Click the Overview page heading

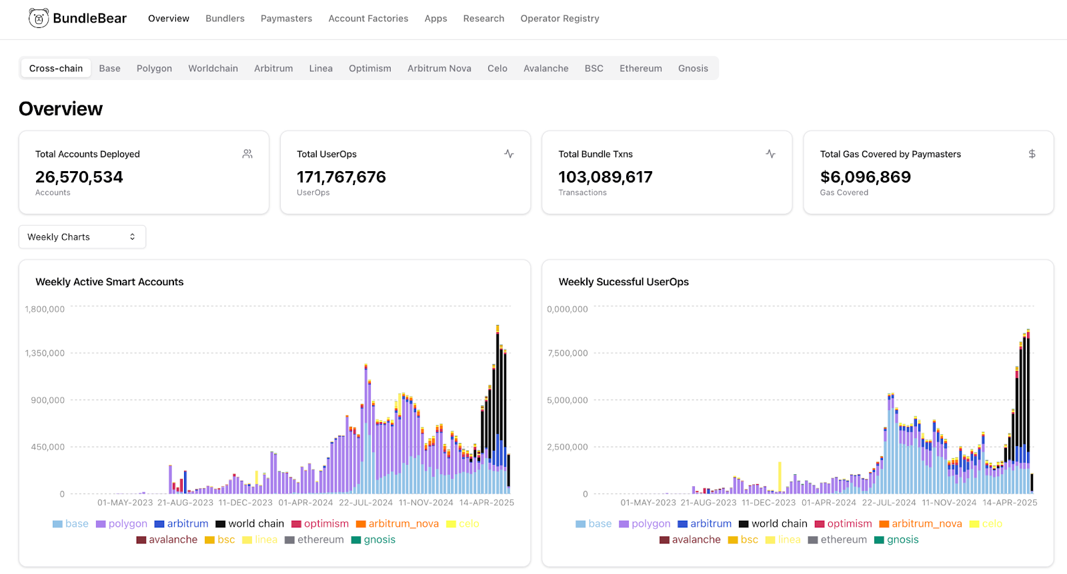point(61,109)
